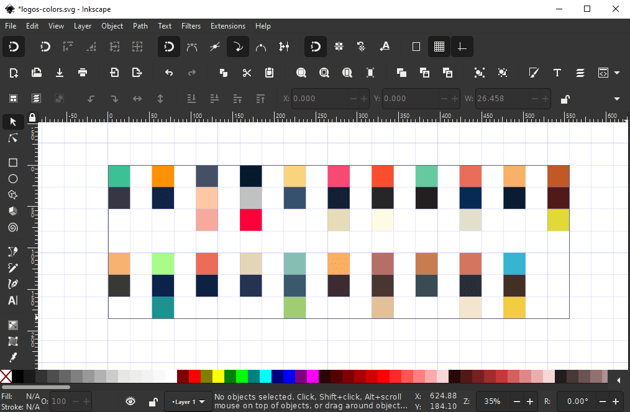Toggle the guides lock at ruler corner

coord(32,117)
